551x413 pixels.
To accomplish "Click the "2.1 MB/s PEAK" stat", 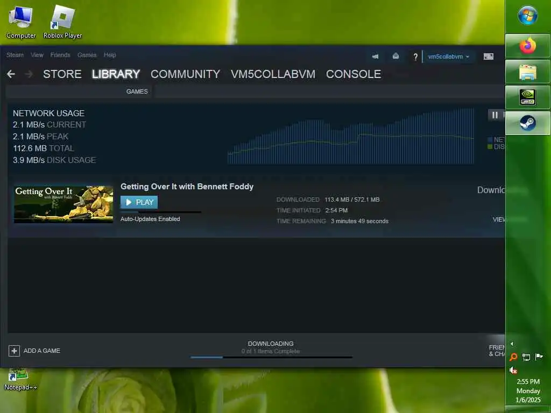I will pos(41,136).
